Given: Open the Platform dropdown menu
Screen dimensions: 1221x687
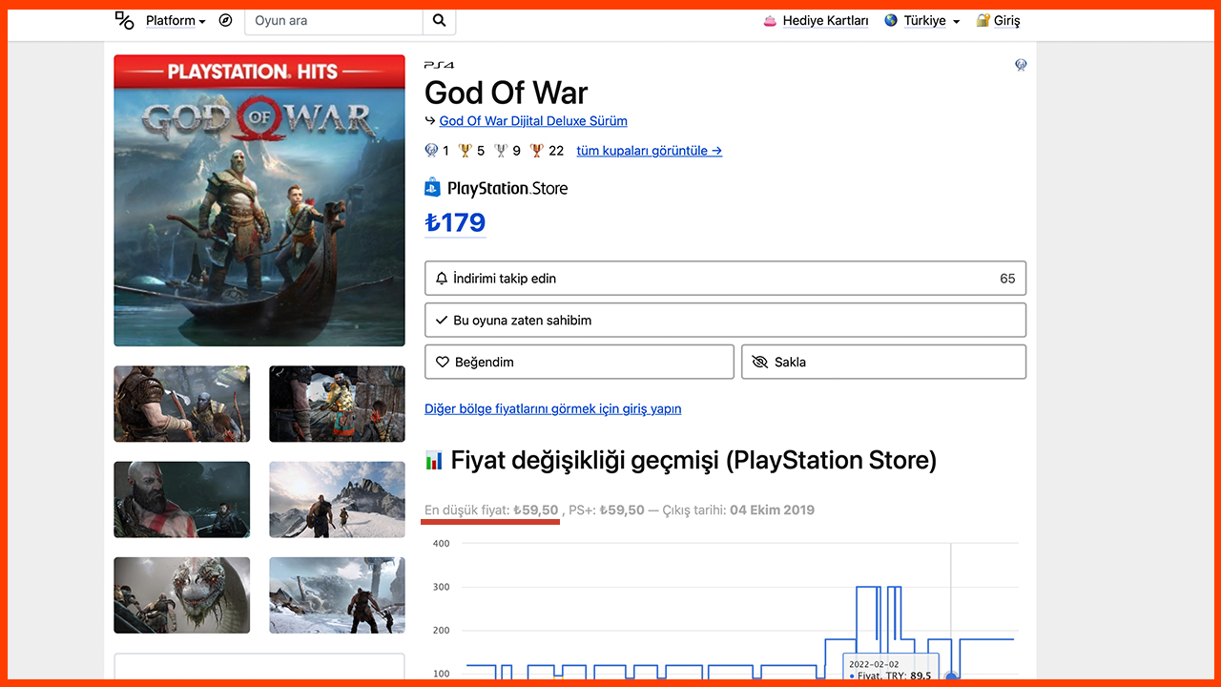Looking at the screenshot, I should tap(176, 20).
